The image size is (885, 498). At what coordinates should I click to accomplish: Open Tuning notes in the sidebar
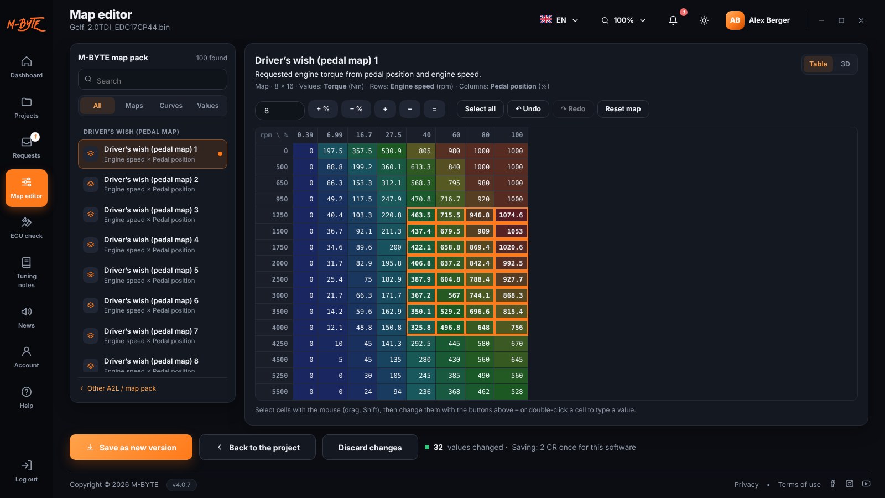coord(27,272)
